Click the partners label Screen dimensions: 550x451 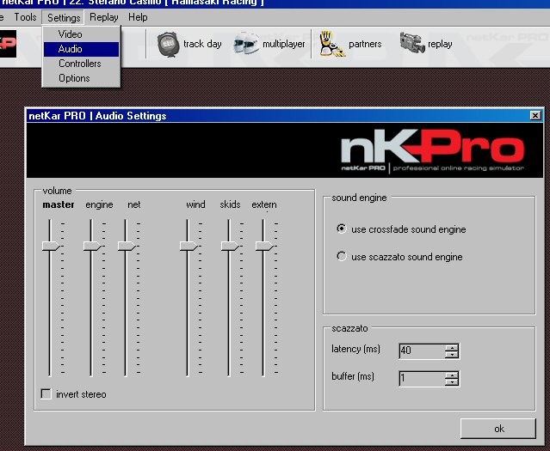point(365,44)
